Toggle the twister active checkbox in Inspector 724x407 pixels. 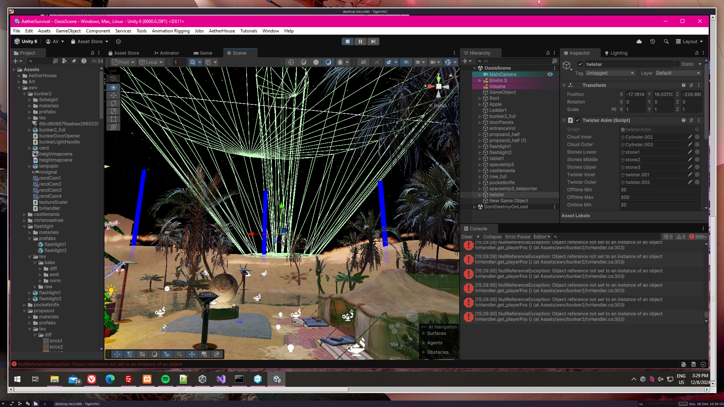coord(580,64)
